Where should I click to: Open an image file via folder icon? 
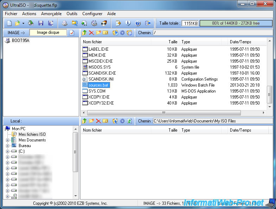18,23
